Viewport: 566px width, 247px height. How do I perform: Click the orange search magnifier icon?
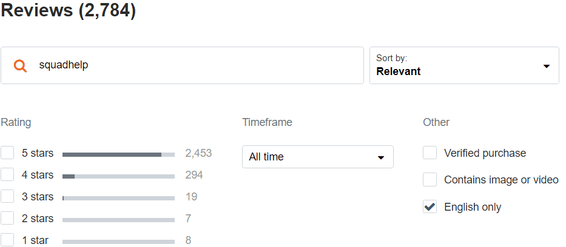(20, 65)
